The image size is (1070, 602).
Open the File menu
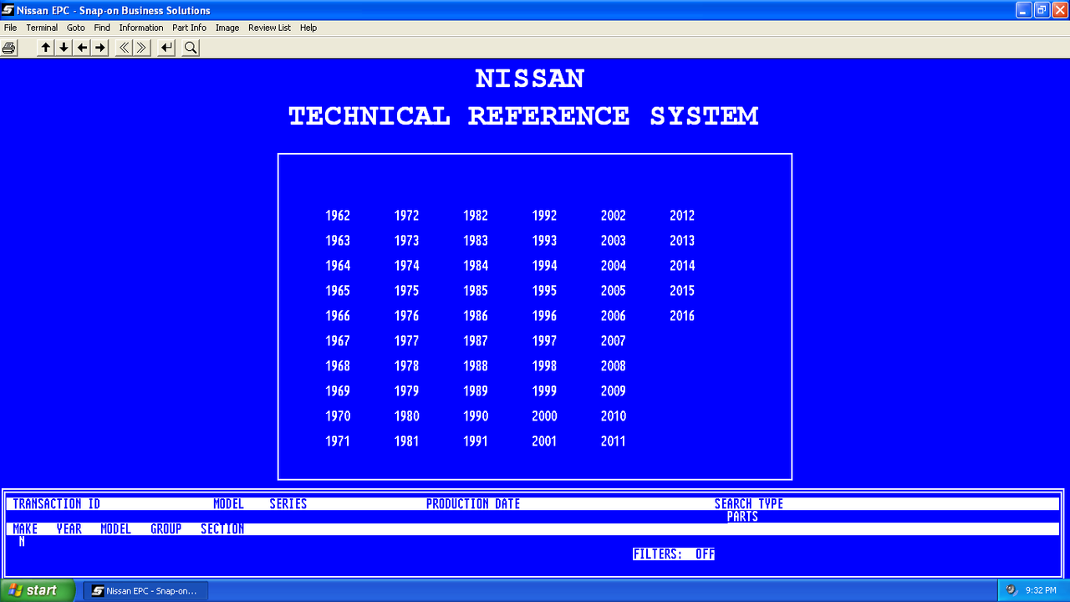coord(10,28)
